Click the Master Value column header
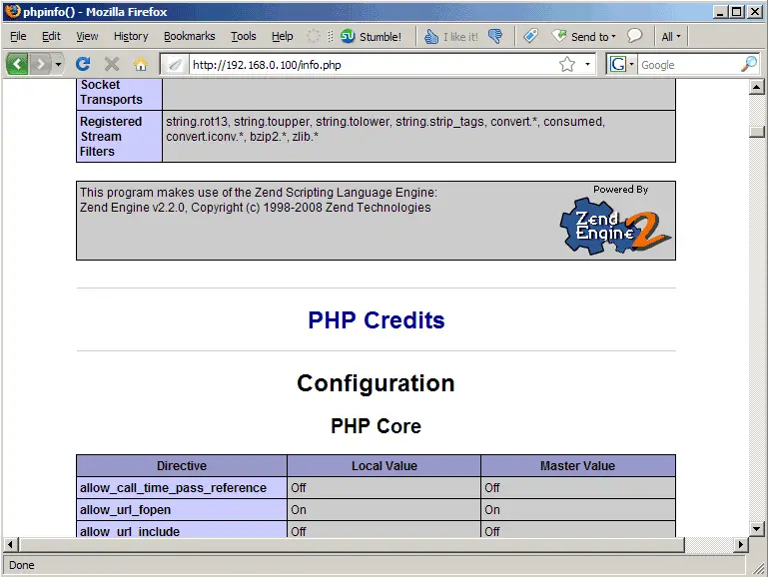This screenshot has width=768, height=577. 578,465
